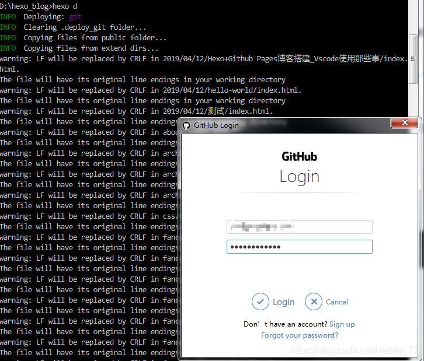Screen dimensions: 424x361
Task: Open the Sign up link
Action: (342, 324)
